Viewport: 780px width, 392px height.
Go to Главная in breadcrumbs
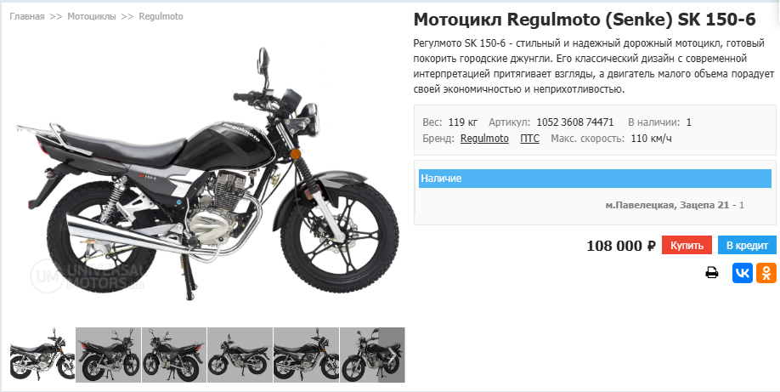27,16
